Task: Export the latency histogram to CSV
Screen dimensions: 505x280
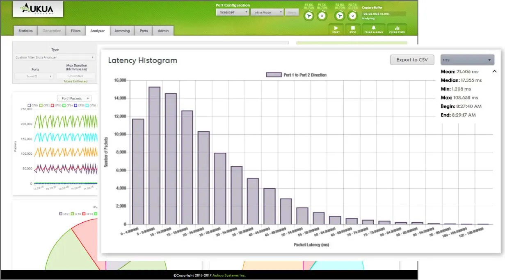Action: pos(412,60)
